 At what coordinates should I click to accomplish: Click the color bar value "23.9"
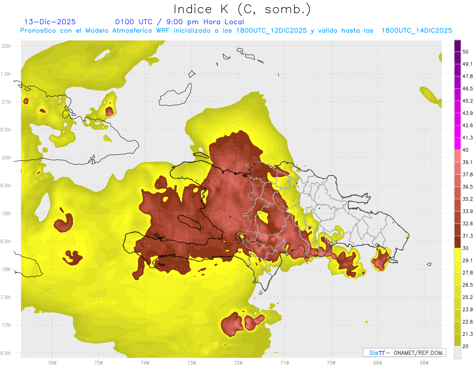point(468,310)
